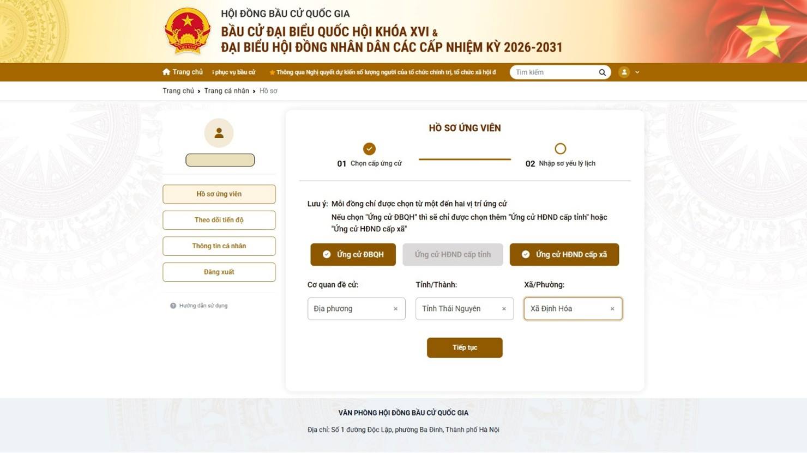Click the profile avatar in sidebar
This screenshot has height=453, width=807.
(x=219, y=133)
